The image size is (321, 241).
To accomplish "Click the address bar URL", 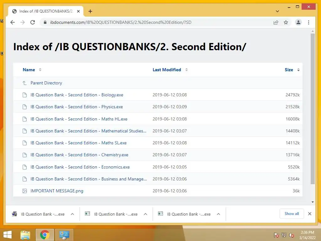I will [121, 22].
